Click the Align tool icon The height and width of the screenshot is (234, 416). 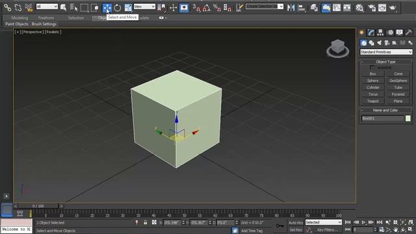302,8
